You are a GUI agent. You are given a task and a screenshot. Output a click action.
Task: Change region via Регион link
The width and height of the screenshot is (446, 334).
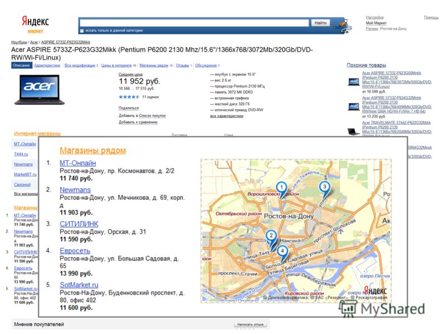click(x=372, y=29)
